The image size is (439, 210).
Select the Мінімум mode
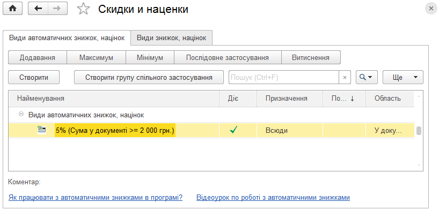[150, 58]
